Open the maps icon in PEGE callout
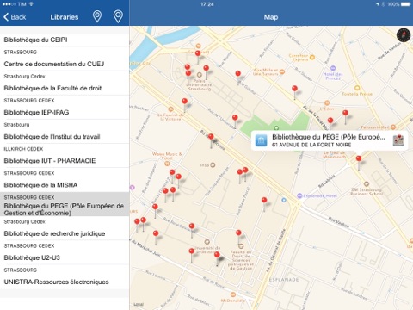This screenshot has width=413, height=310. (398, 140)
